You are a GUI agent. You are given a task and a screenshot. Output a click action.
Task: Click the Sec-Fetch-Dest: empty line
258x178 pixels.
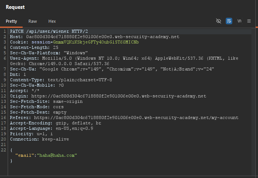(x=38, y=112)
